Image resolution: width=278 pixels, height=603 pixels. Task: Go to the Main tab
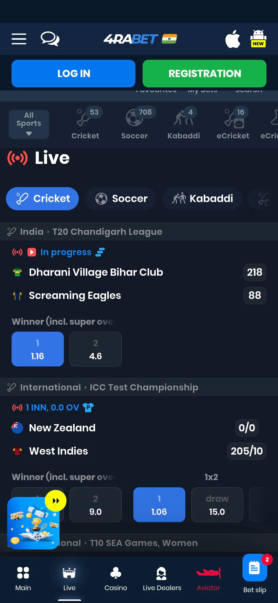[23, 577]
